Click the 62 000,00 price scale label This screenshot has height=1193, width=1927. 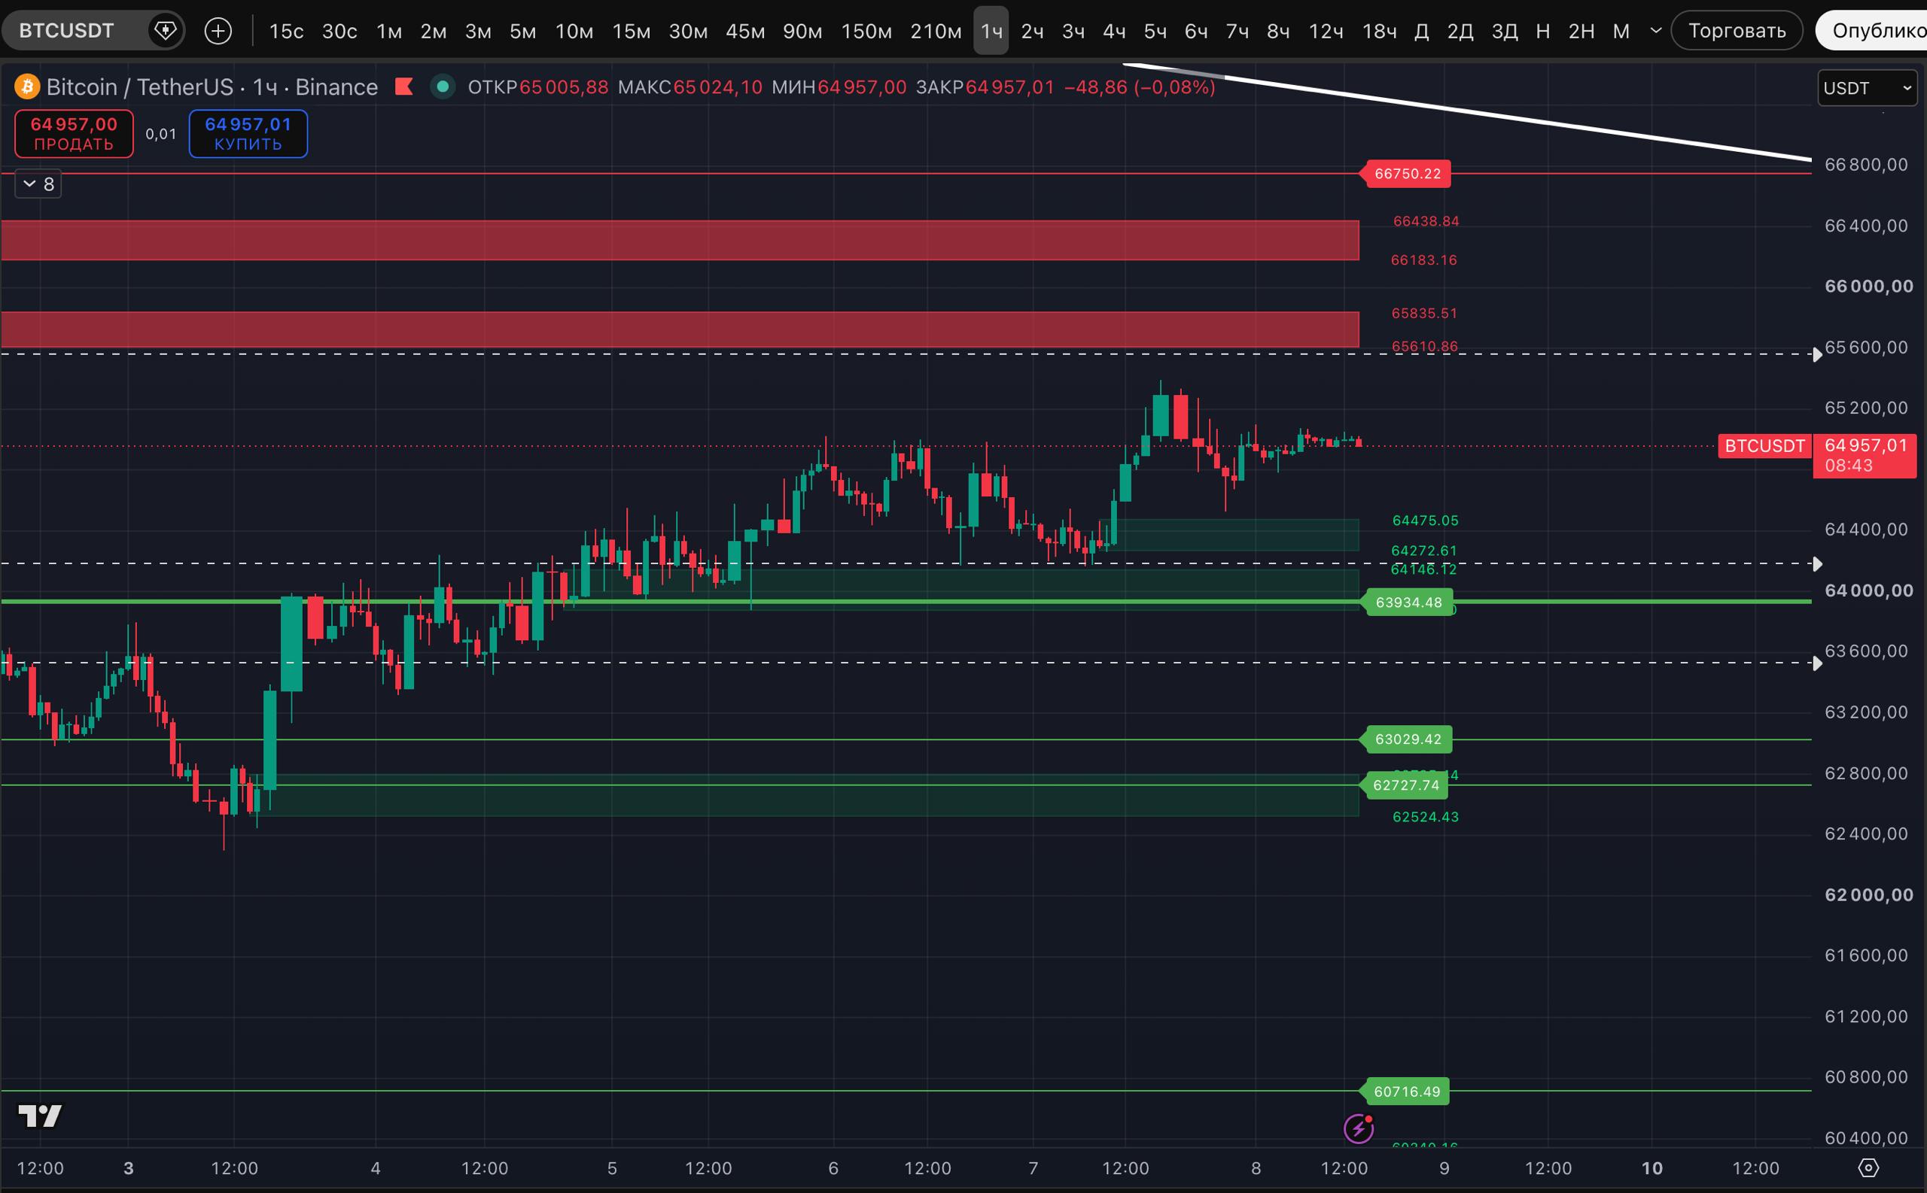pyautogui.click(x=1868, y=895)
